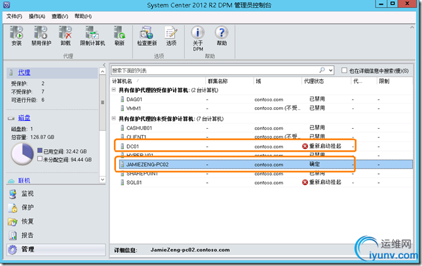Open the 操作(A) menu
The image size is (422, 266).
click(37, 16)
